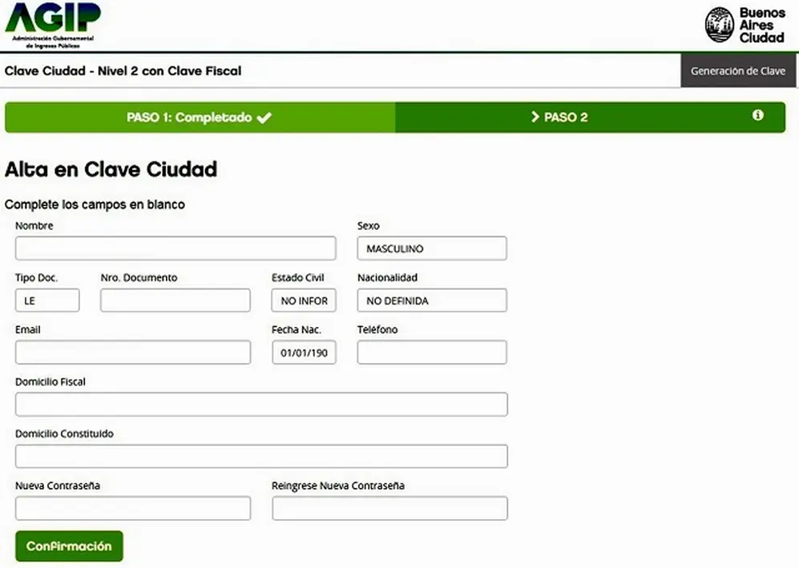Click the Buenos Aires Ciudad emblem
Screen dimensions: 799x568
click(720, 25)
